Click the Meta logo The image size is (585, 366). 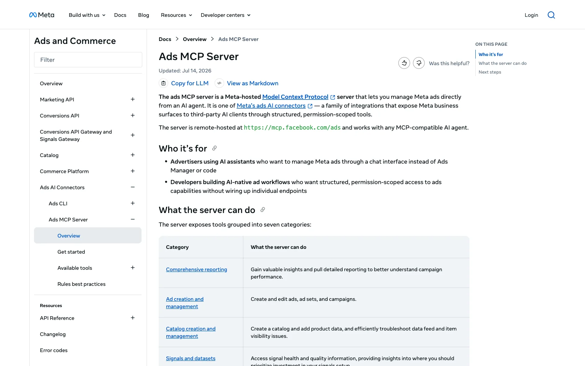[42, 15]
